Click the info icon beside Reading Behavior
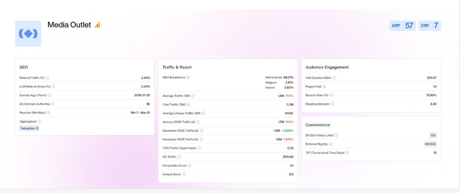Screen dimensions: 460x193 click(333, 104)
